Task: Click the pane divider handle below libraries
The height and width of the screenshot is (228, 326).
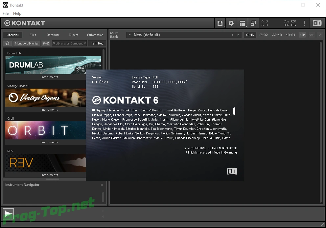Action: pos(53,179)
